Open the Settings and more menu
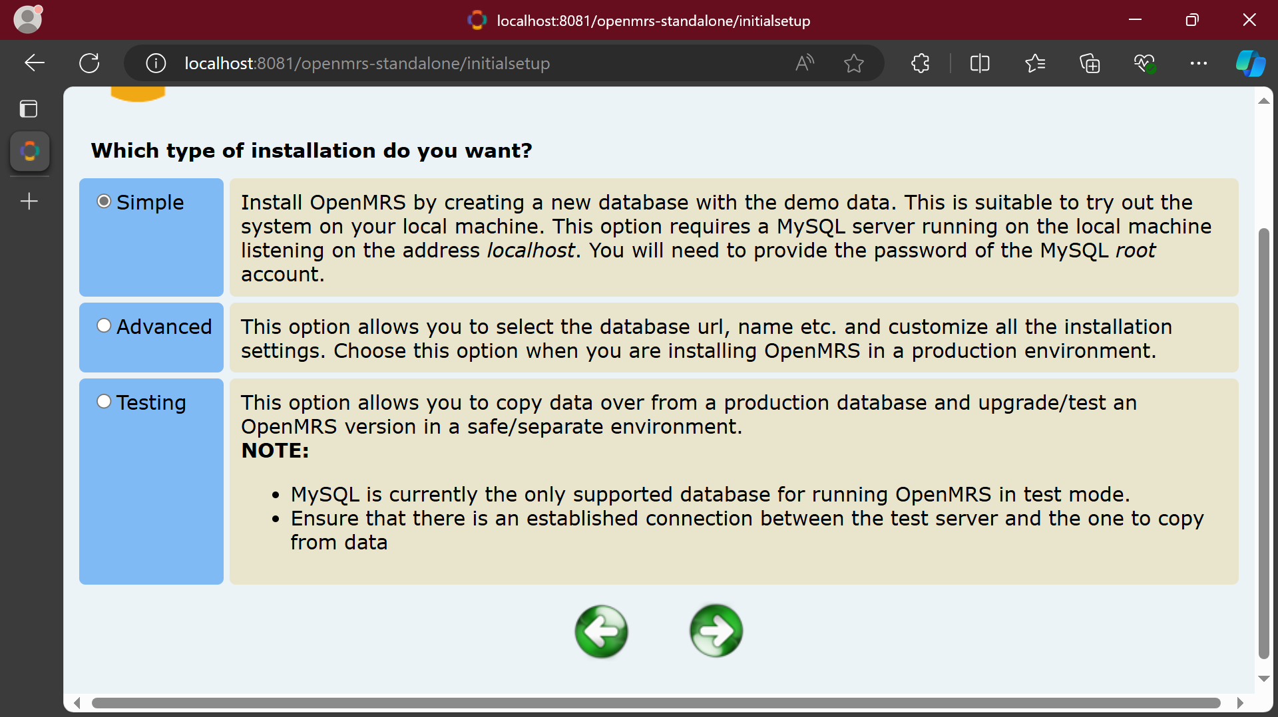 [x=1199, y=63]
